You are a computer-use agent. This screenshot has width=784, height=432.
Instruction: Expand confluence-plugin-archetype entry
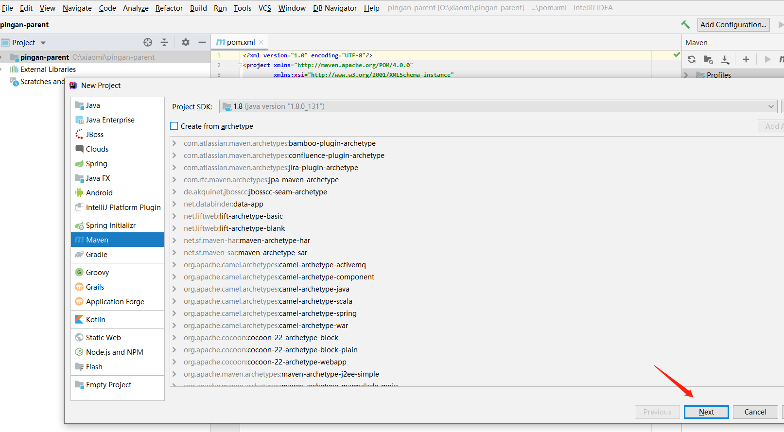tap(174, 155)
